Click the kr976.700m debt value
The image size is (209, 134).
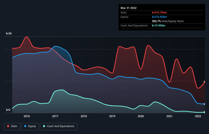(159, 12)
